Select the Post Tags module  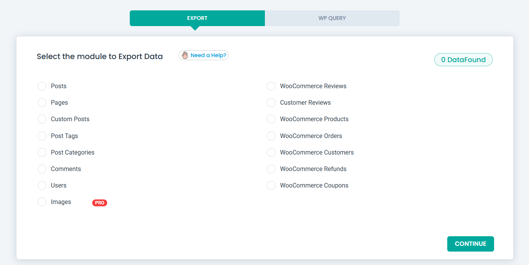[x=42, y=136]
